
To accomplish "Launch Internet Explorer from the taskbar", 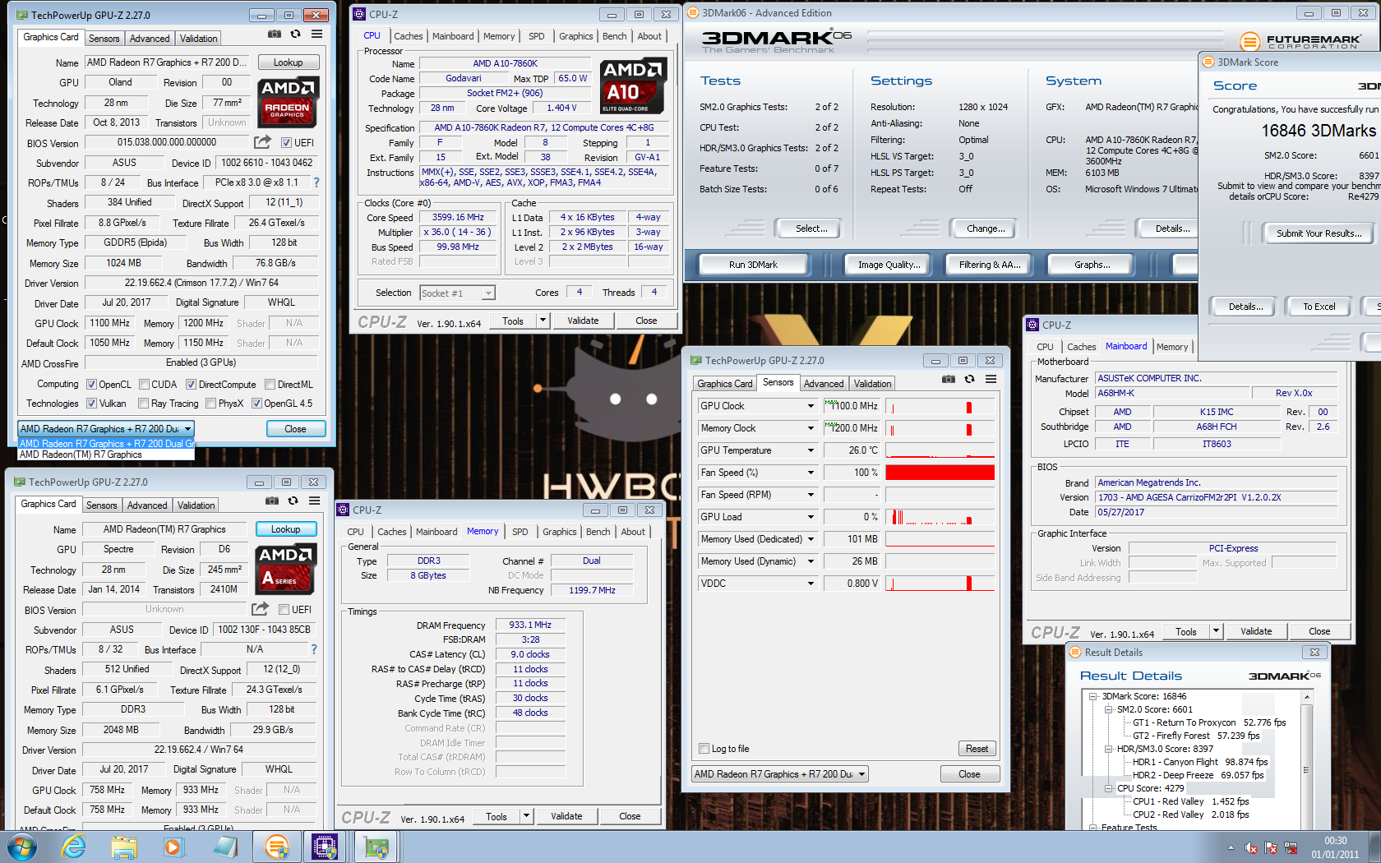I will click(x=74, y=847).
